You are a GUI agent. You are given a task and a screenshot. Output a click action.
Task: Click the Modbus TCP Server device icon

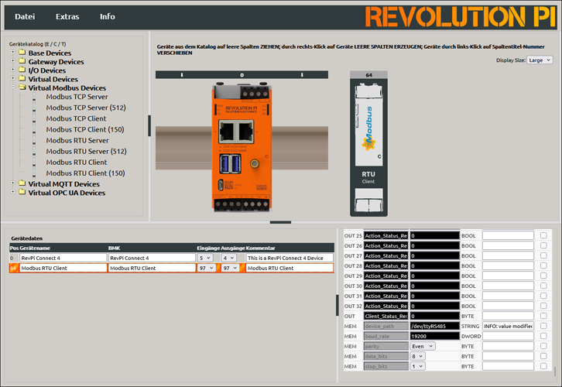pos(34,97)
